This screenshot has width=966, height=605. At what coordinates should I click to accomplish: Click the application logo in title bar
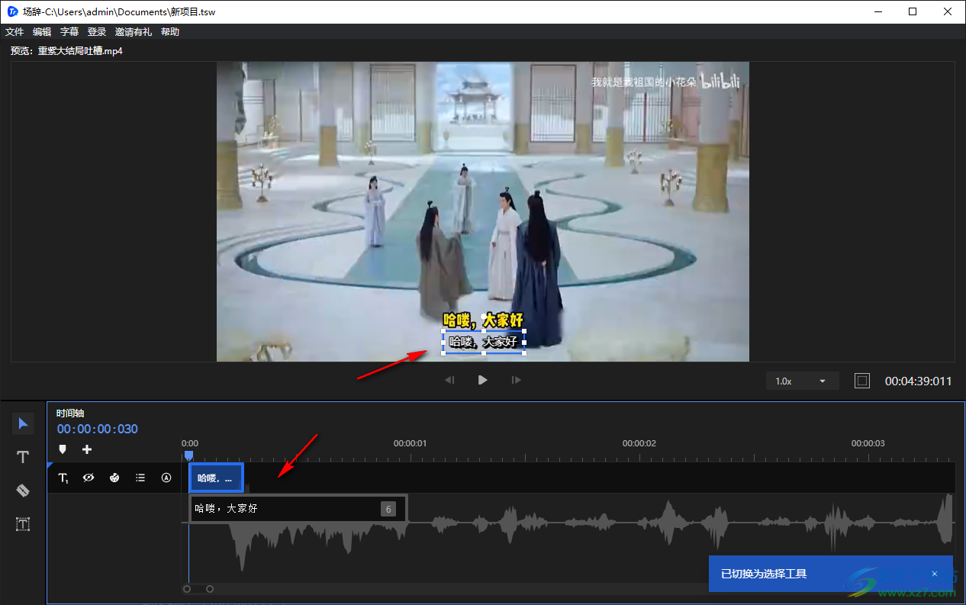(x=12, y=11)
